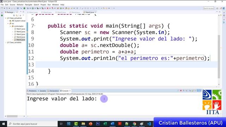Screen dimensions: 226x127
Task: Switch to the Main4.java editor tab
Action: click(75, 12)
